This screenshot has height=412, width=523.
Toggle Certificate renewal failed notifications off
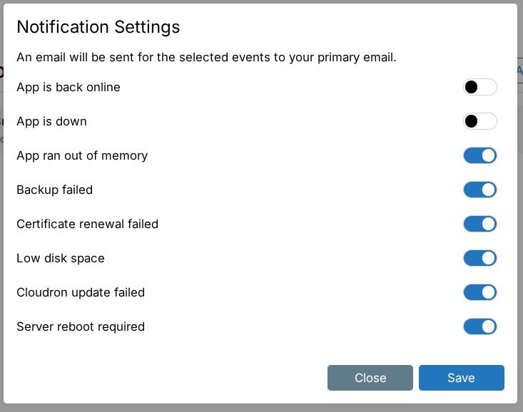tap(479, 224)
